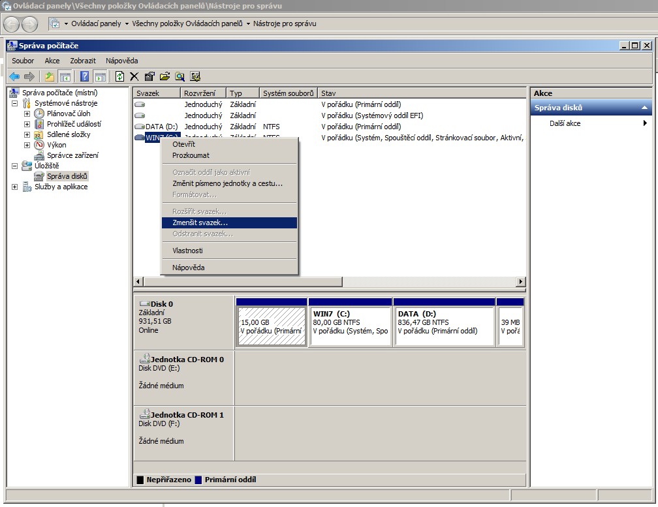Open Správce zařízení in the tree

[x=72, y=155]
